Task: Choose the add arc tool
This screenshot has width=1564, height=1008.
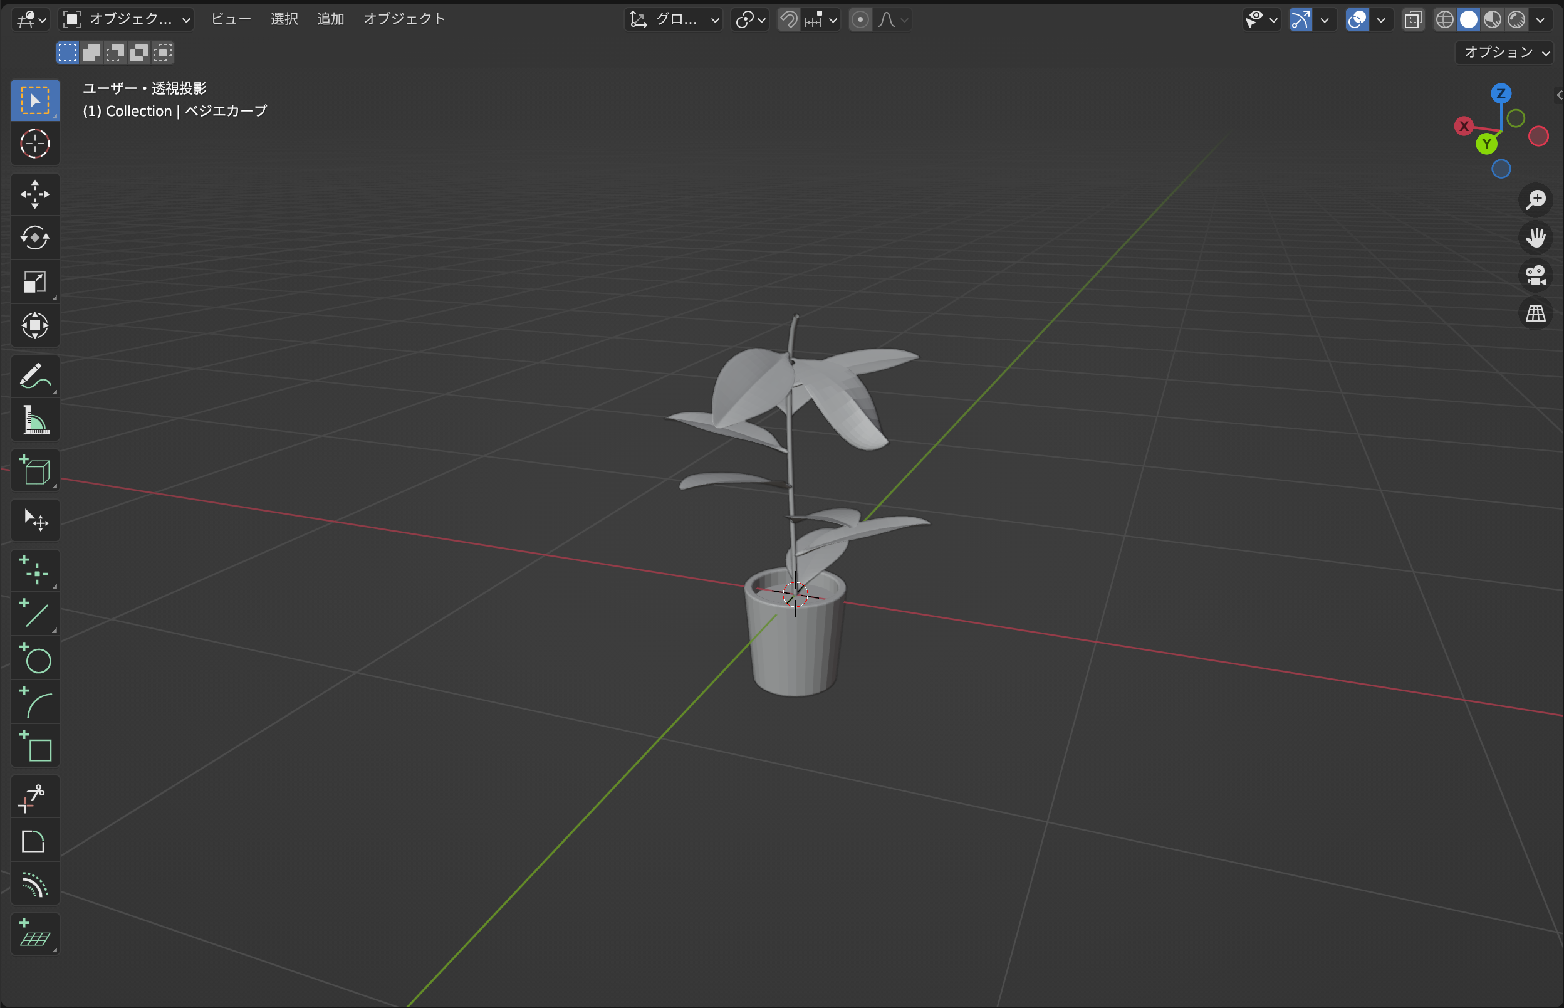Action: click(x=35, y=702)
